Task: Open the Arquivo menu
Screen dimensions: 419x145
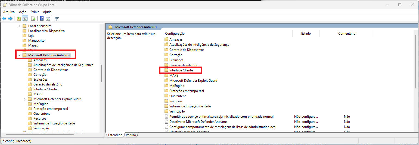Action: pyautogui.click(x=9, y=12)
